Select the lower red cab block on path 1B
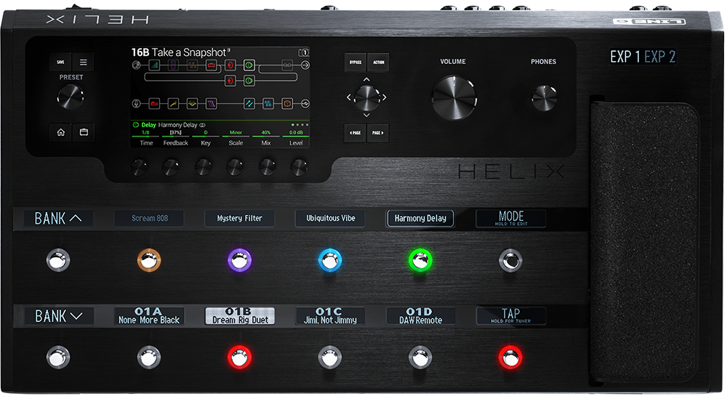 click(230, 81)
